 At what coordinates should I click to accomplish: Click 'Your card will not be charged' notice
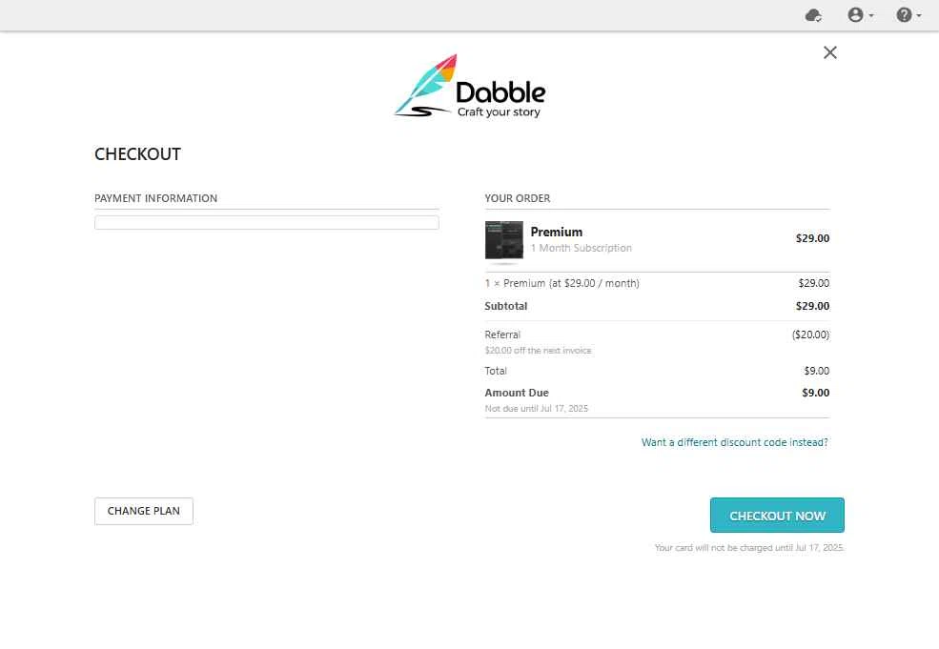click(x=748, y=548)
